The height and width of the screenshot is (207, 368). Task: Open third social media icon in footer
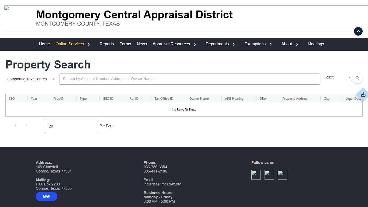[x=282, y=175]
